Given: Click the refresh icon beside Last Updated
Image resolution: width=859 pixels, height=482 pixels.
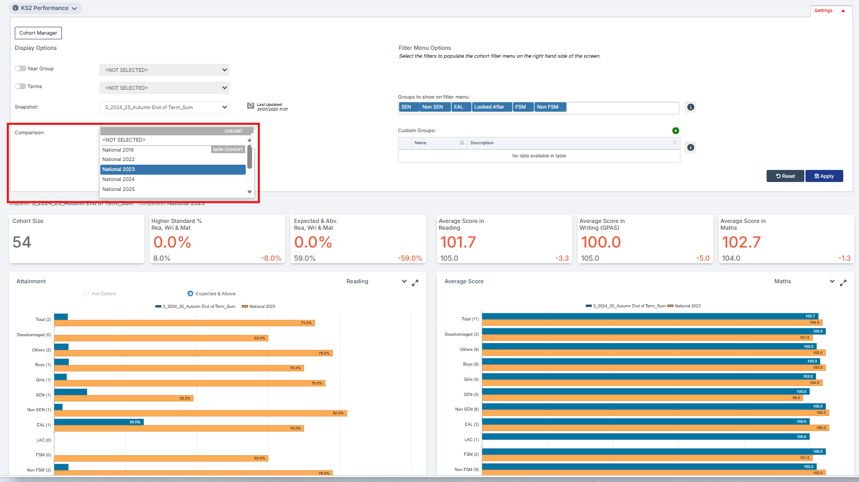Looking at the screenshot, I should [250, 106].
